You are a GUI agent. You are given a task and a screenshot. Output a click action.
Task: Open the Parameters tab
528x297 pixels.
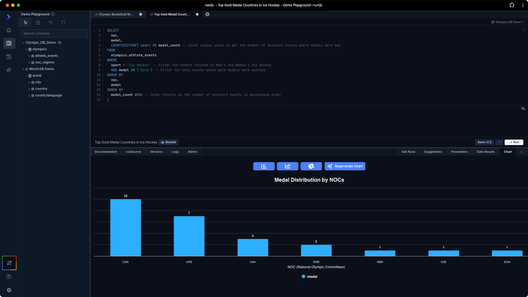[x=459, y=152]
